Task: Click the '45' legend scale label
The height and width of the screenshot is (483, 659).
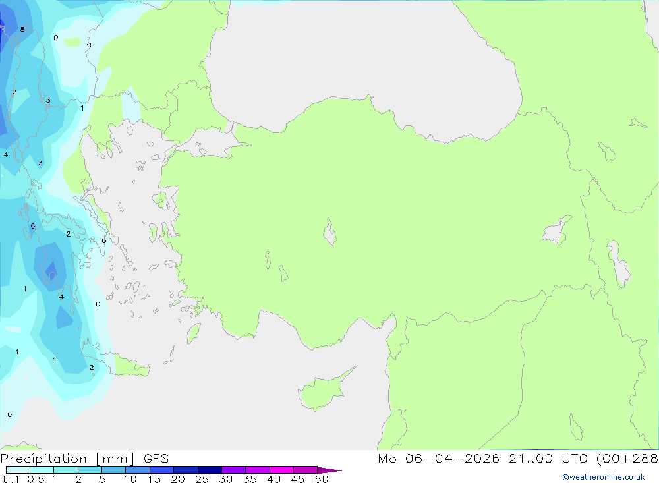Action: click(298, 479)
